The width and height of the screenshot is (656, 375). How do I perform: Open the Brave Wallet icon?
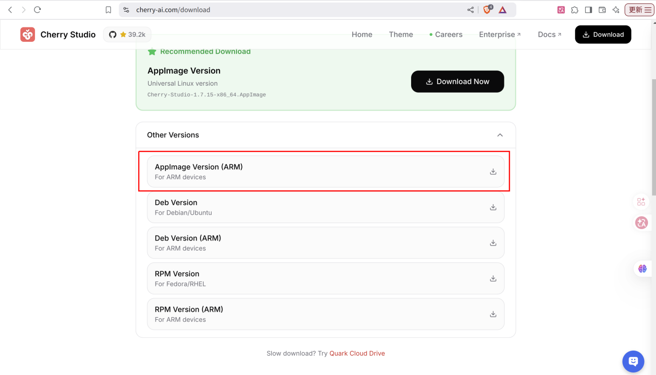click(602, 9)
